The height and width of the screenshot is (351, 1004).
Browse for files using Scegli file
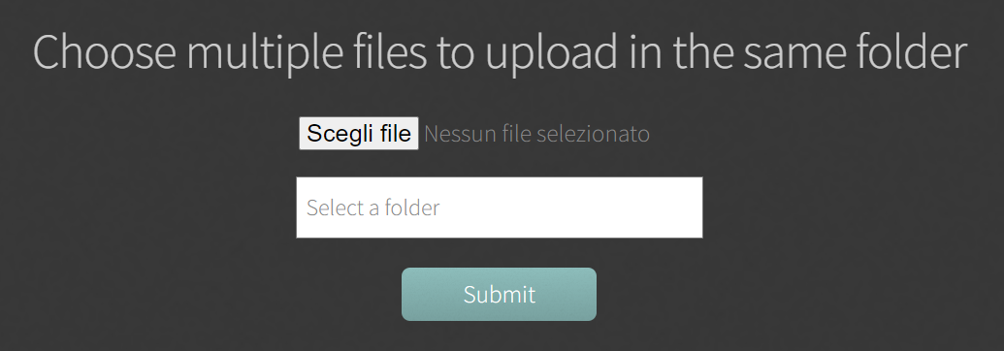tap(359, 133)
